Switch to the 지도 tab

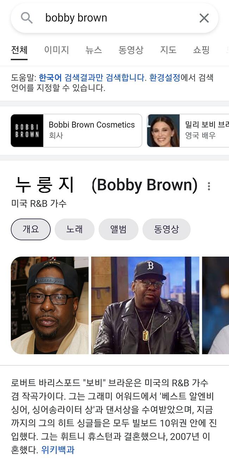coord(168,50)
